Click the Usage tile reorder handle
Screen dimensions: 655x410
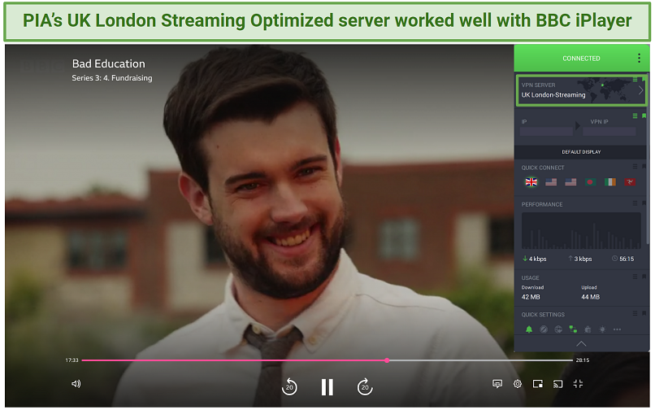635,277
